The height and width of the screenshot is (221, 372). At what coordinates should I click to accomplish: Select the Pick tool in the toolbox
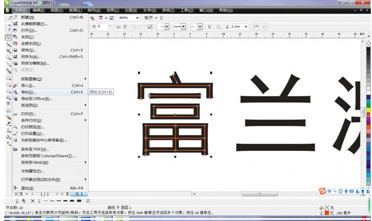pyautogui.click(x=8, y=38)
